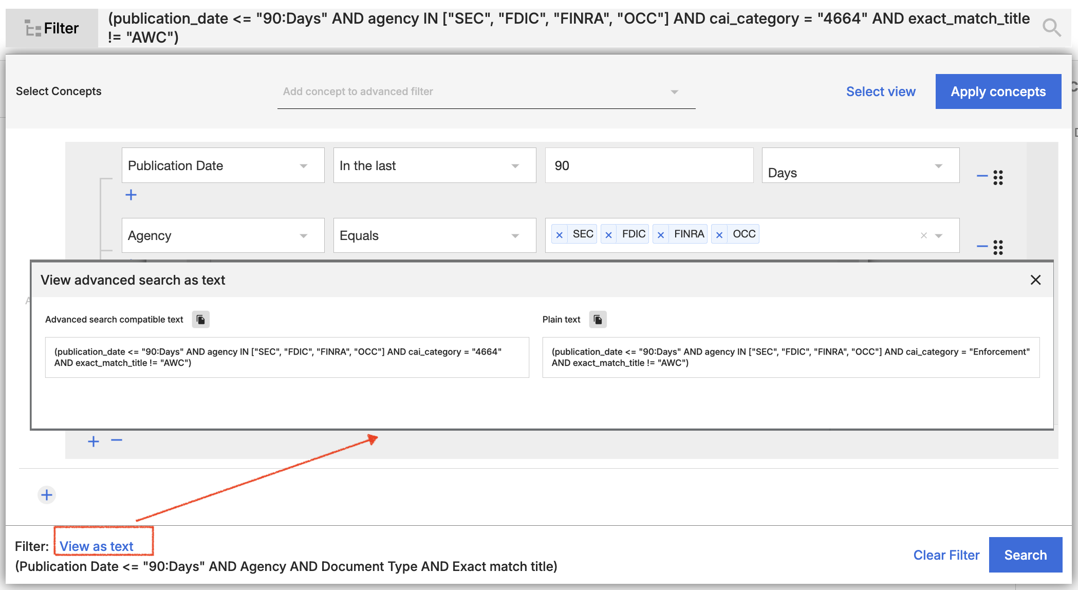Click the Filter tab button

52,28
